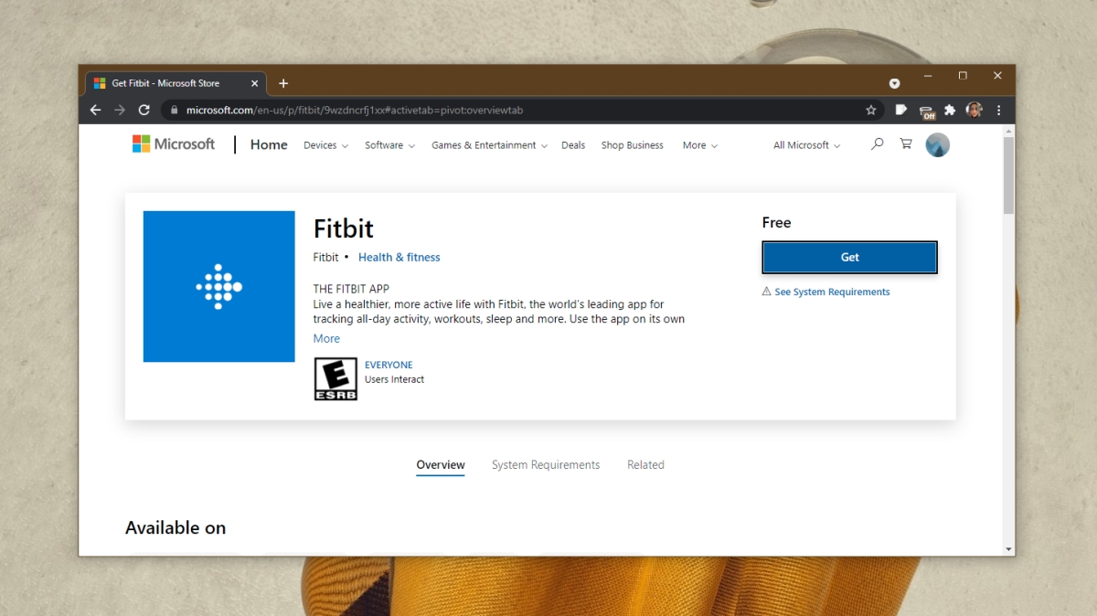Click the Get button
1097x616 pixels.
click(849, 258)
